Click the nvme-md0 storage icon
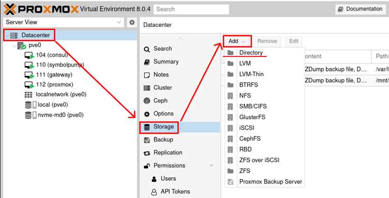The height and width of the screenshot is (198, 389). coord(30,115)
